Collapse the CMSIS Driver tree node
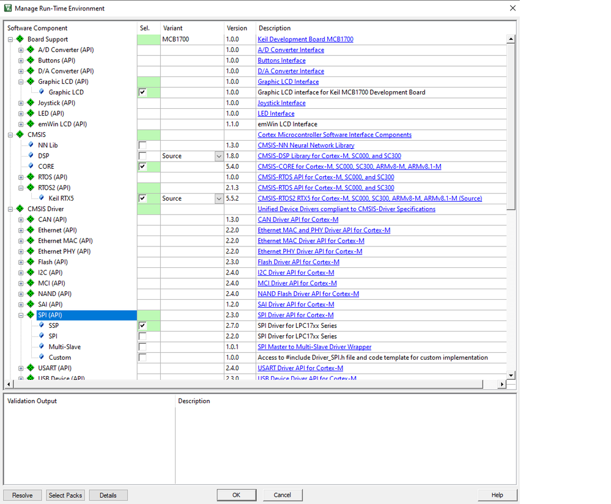The width and height of the screenshot is (611, 504). (10, 209)
